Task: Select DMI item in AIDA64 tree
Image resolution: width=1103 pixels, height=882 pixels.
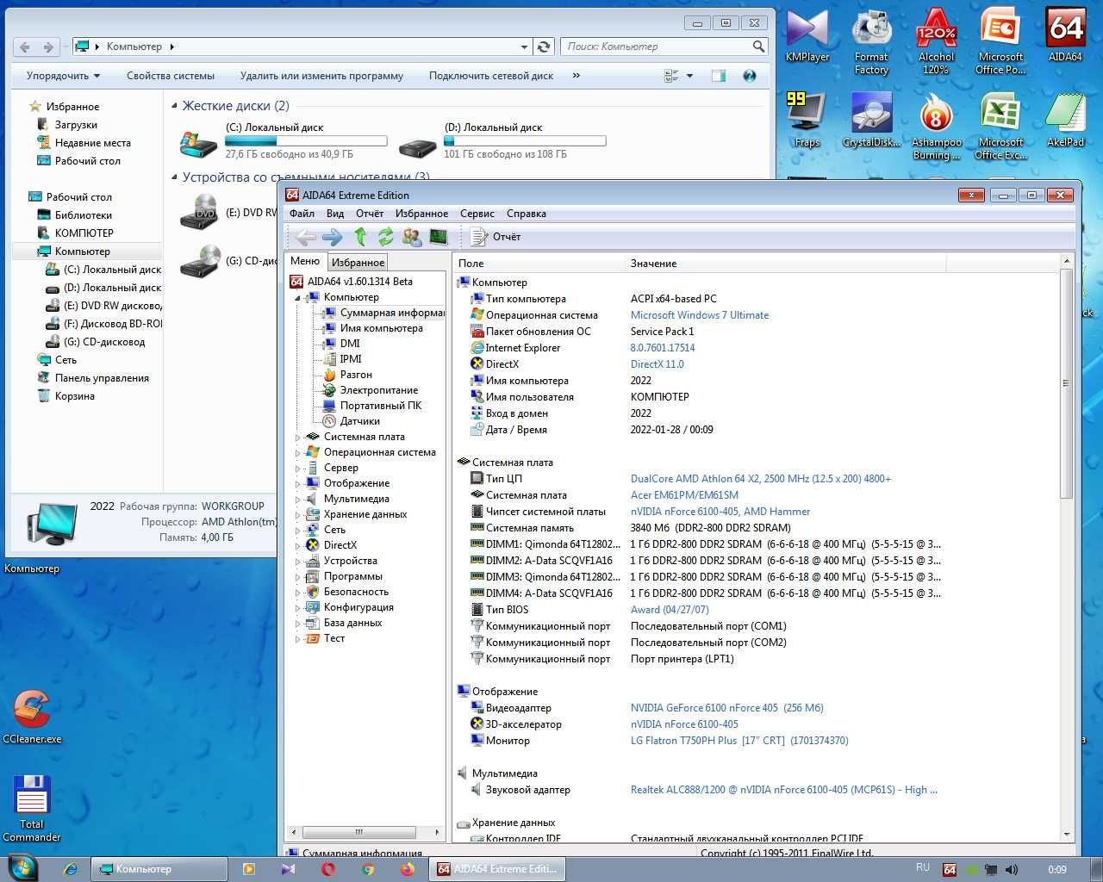Action: [341, 344]
